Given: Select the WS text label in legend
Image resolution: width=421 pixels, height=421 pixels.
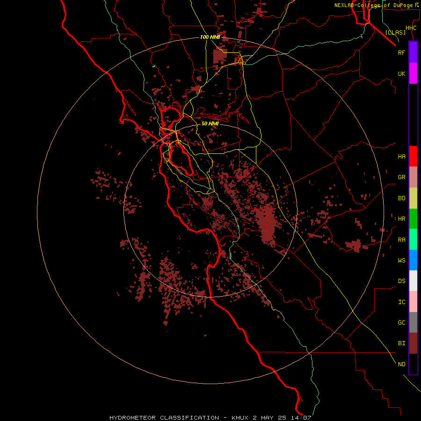Looking at the screenshot, I should (401, 261).
